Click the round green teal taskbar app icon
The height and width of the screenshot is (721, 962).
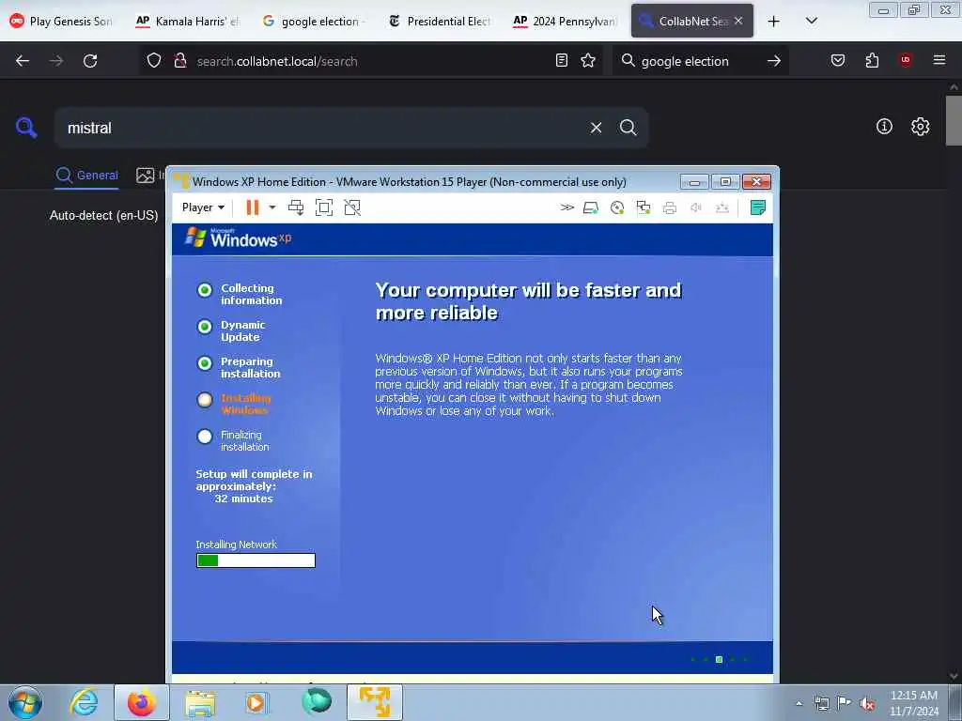[317, 702]
